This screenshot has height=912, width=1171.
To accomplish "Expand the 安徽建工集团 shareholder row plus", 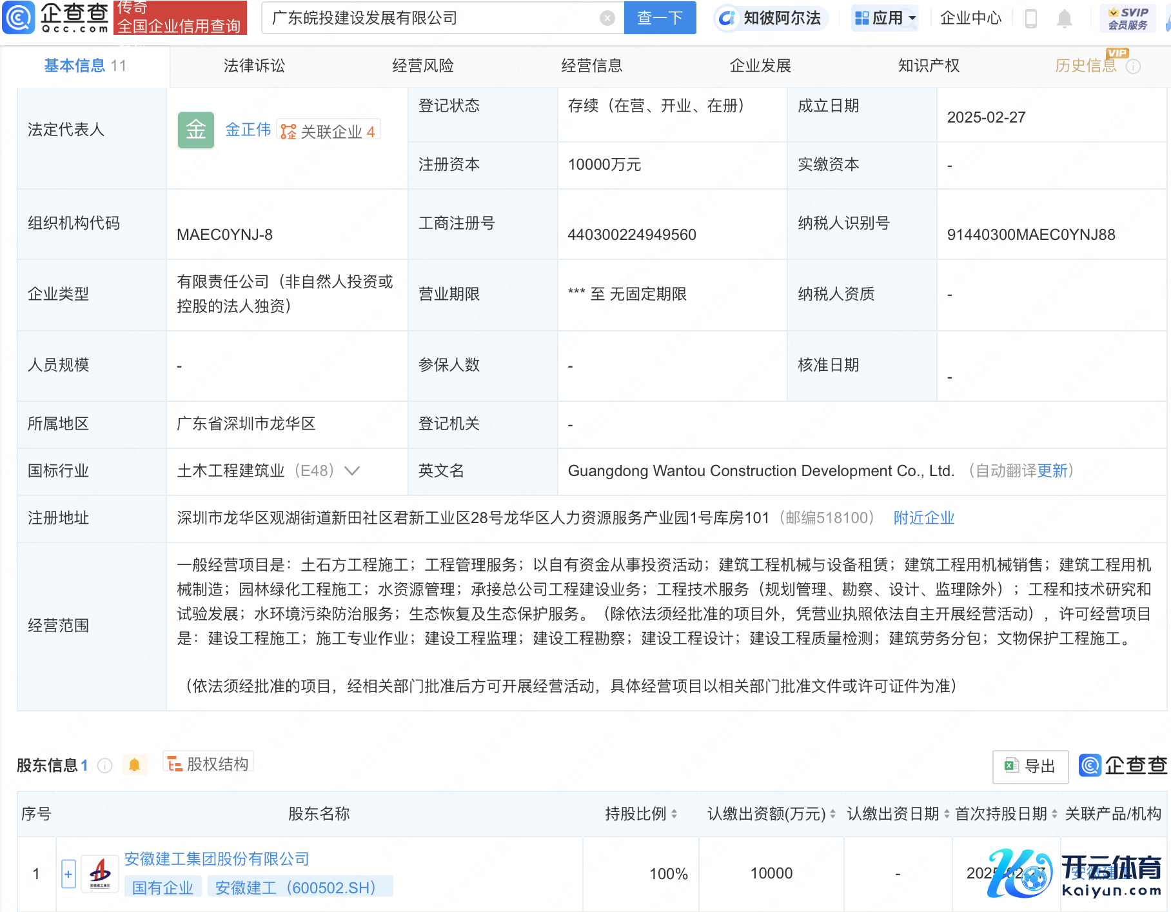I will click(x=68, y=874).
